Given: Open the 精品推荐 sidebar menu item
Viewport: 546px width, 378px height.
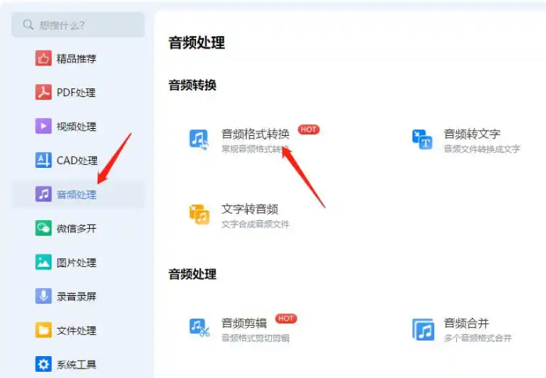Looking at the screenshot, I should pyautogui.click(x=78, y=58).
